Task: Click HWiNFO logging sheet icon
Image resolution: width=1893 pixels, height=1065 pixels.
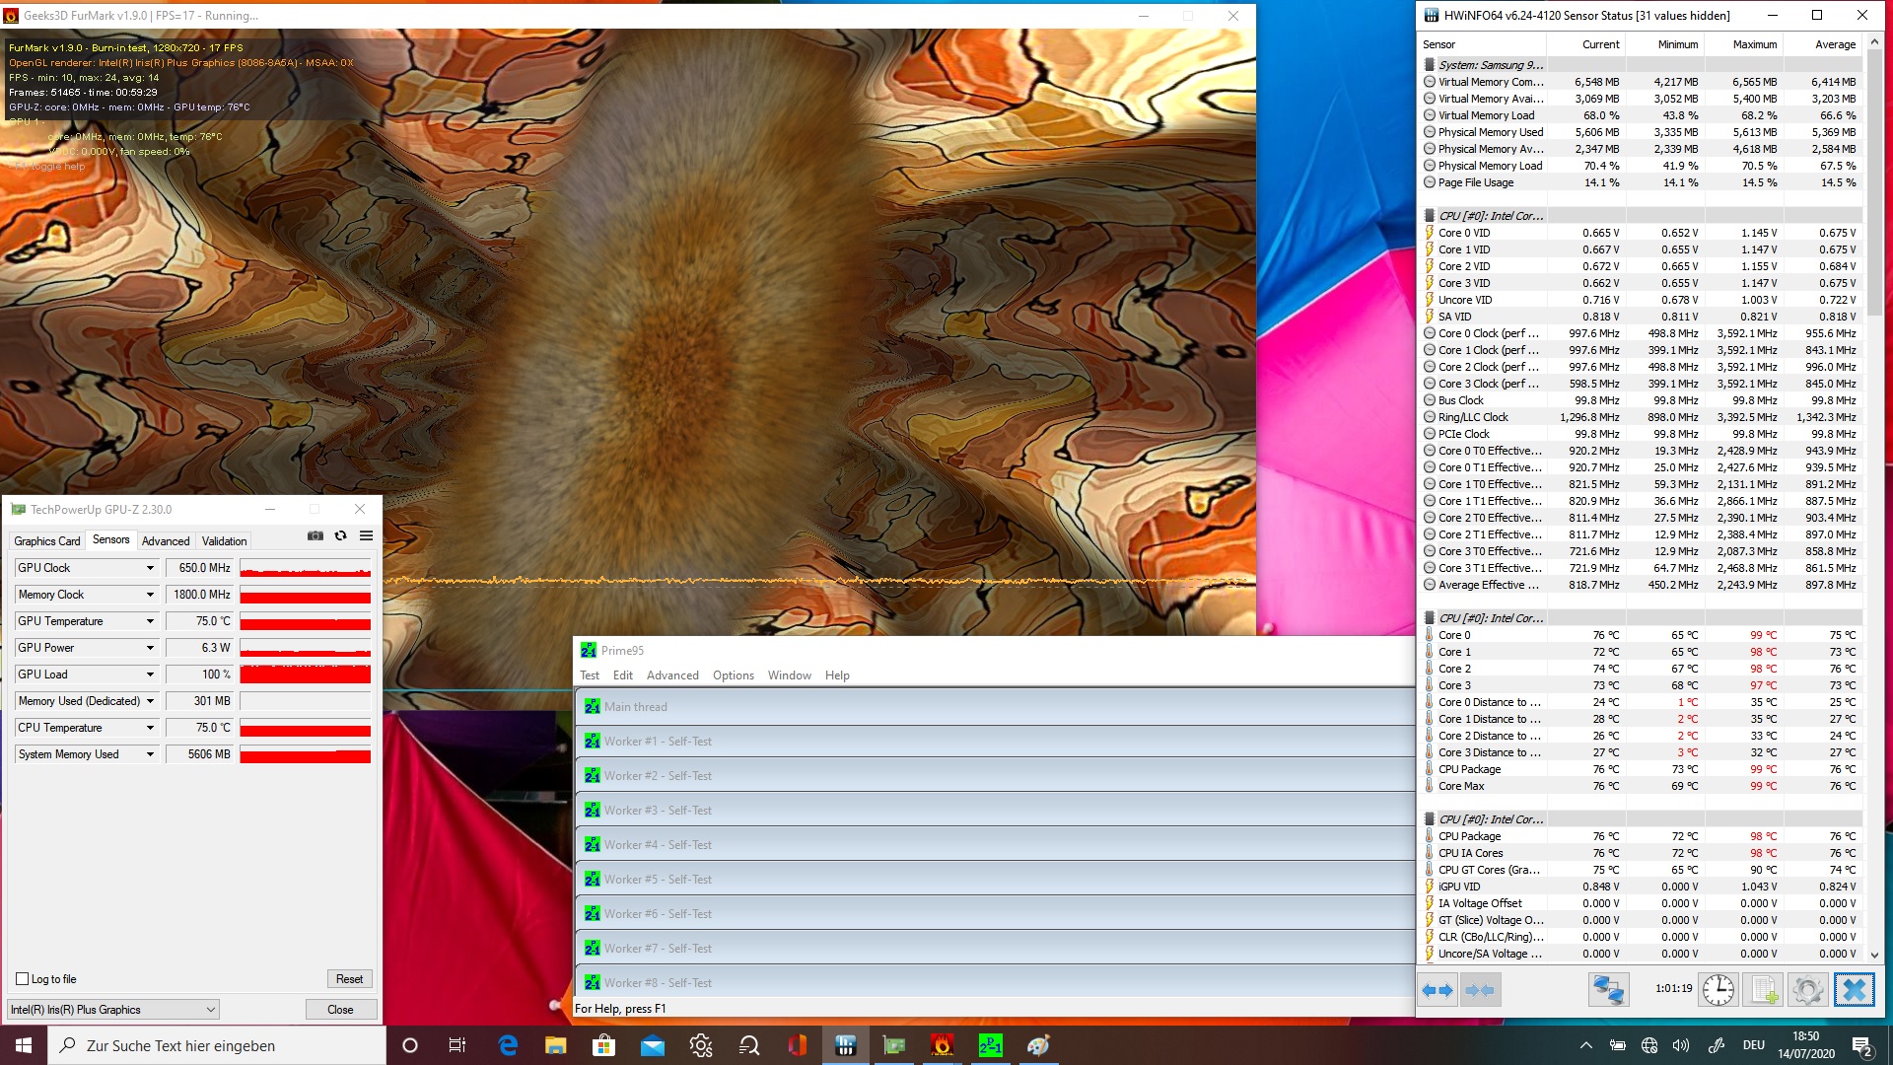Action: pos(1763,989)
